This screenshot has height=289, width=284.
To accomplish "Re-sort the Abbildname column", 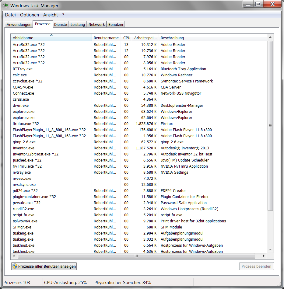I will 51,37.
